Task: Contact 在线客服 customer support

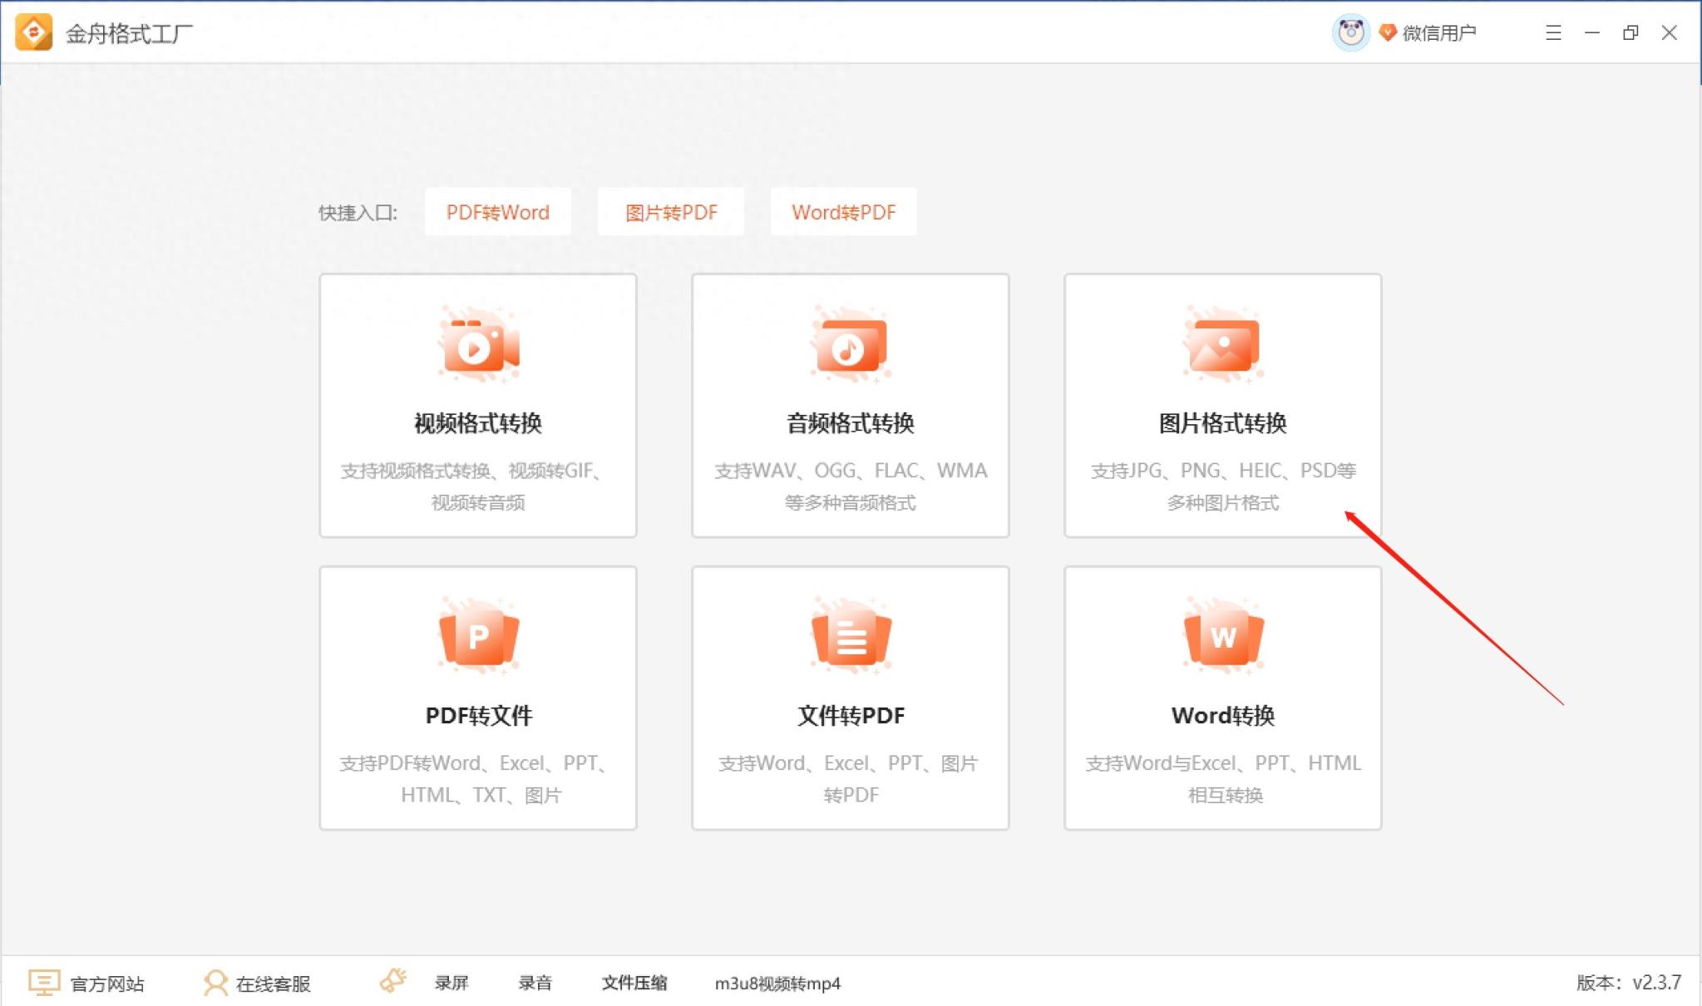Action: coord(259,984)
